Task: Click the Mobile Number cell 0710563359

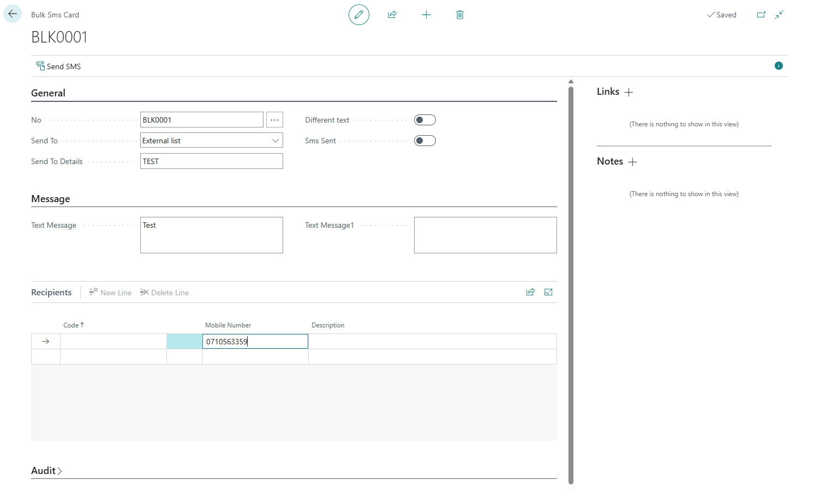Action: [255, 342]
